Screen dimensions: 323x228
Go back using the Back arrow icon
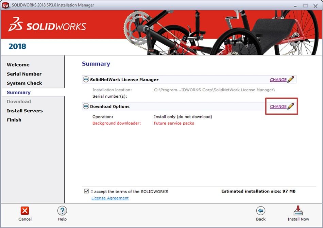(x=261, y=211)
